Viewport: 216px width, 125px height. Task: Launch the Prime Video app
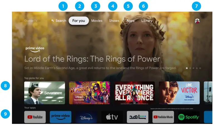tap(60, 117)
